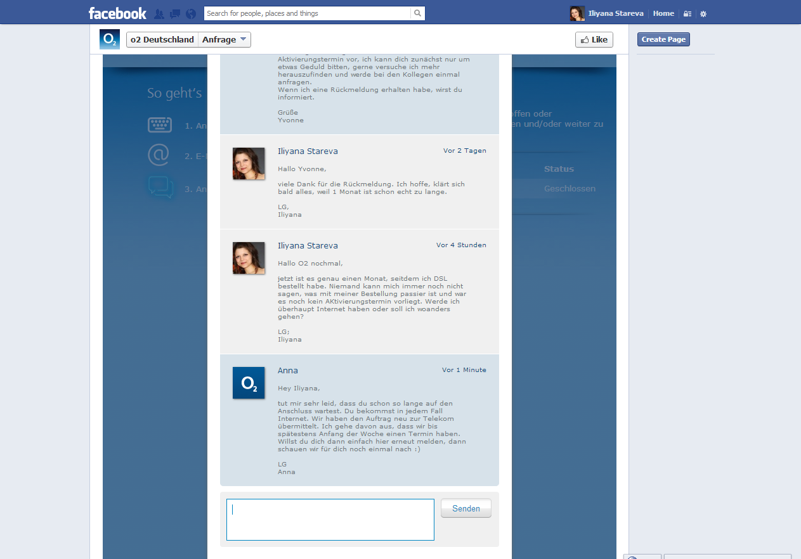Image resolution: width=801 pixels, height=559 pixels.
Task: Click the Anna author name
Action: (x=288, y=371)
